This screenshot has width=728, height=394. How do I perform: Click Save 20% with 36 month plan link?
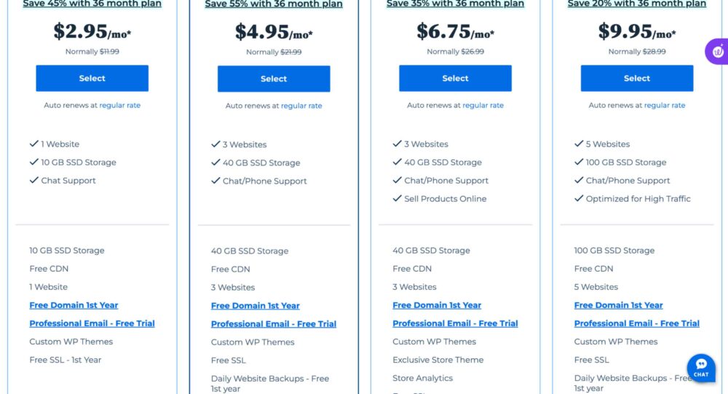[x=636, y=4]
